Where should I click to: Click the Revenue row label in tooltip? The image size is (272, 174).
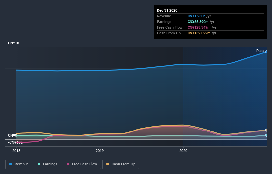164,16
